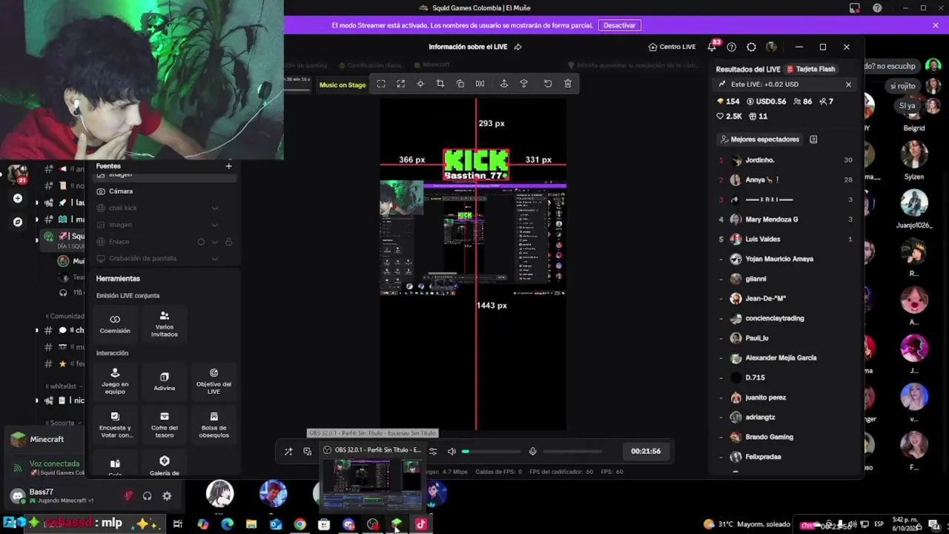Toggle the lock on the Enlace source

point(228,242)
